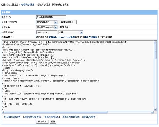Click the 查看JS调用地址 link
The width and height of the screenshot is (159, 127).
pos(52,117)
